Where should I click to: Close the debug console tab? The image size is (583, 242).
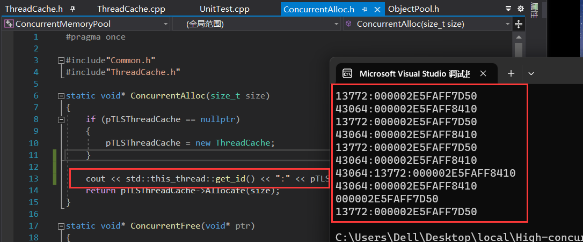tap(483, 73)
